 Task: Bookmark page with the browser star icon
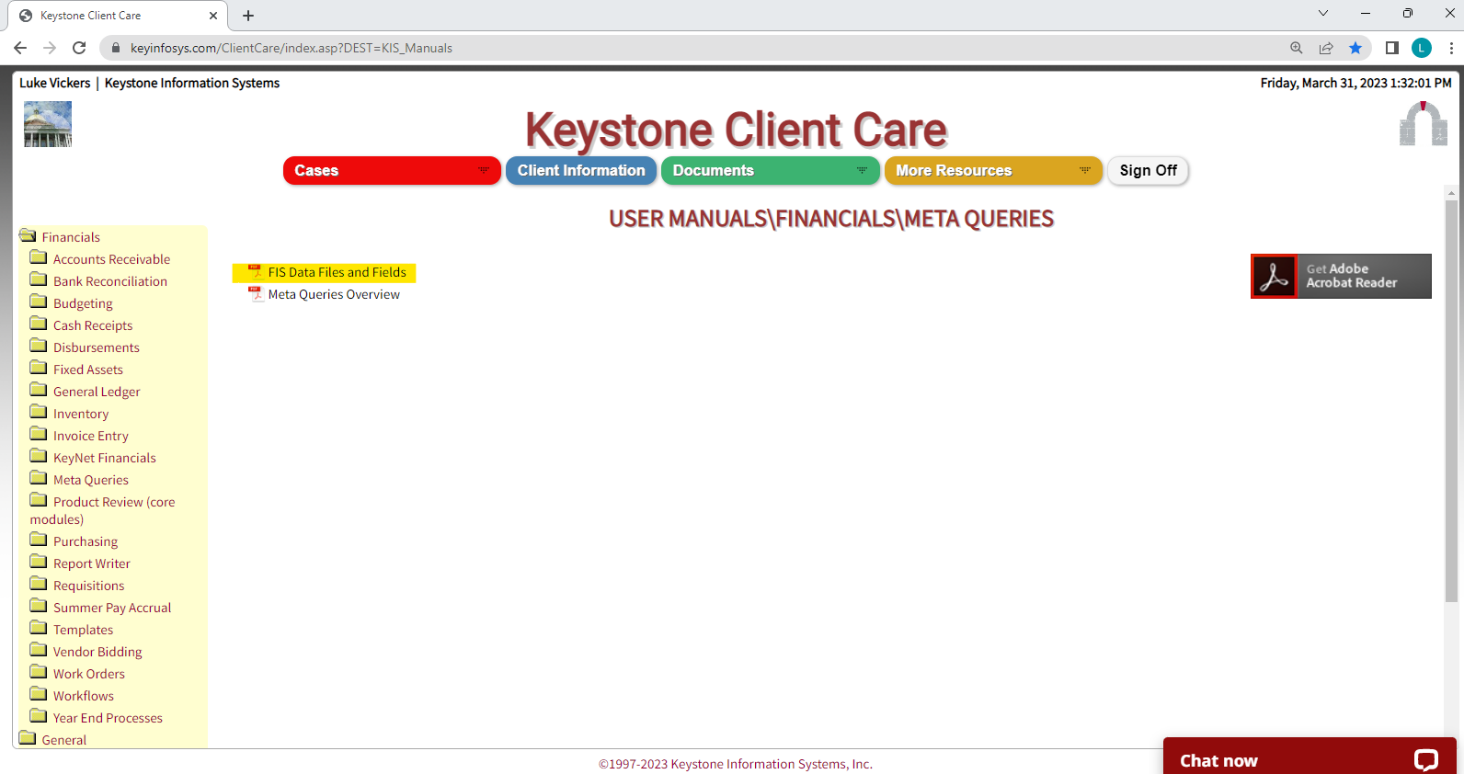(x=1355, y=48)
